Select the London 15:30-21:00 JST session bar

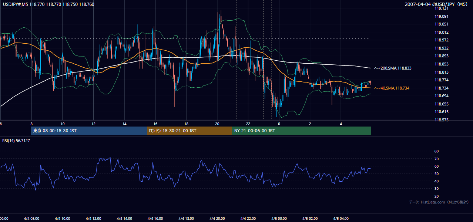(x=189, y=131)
